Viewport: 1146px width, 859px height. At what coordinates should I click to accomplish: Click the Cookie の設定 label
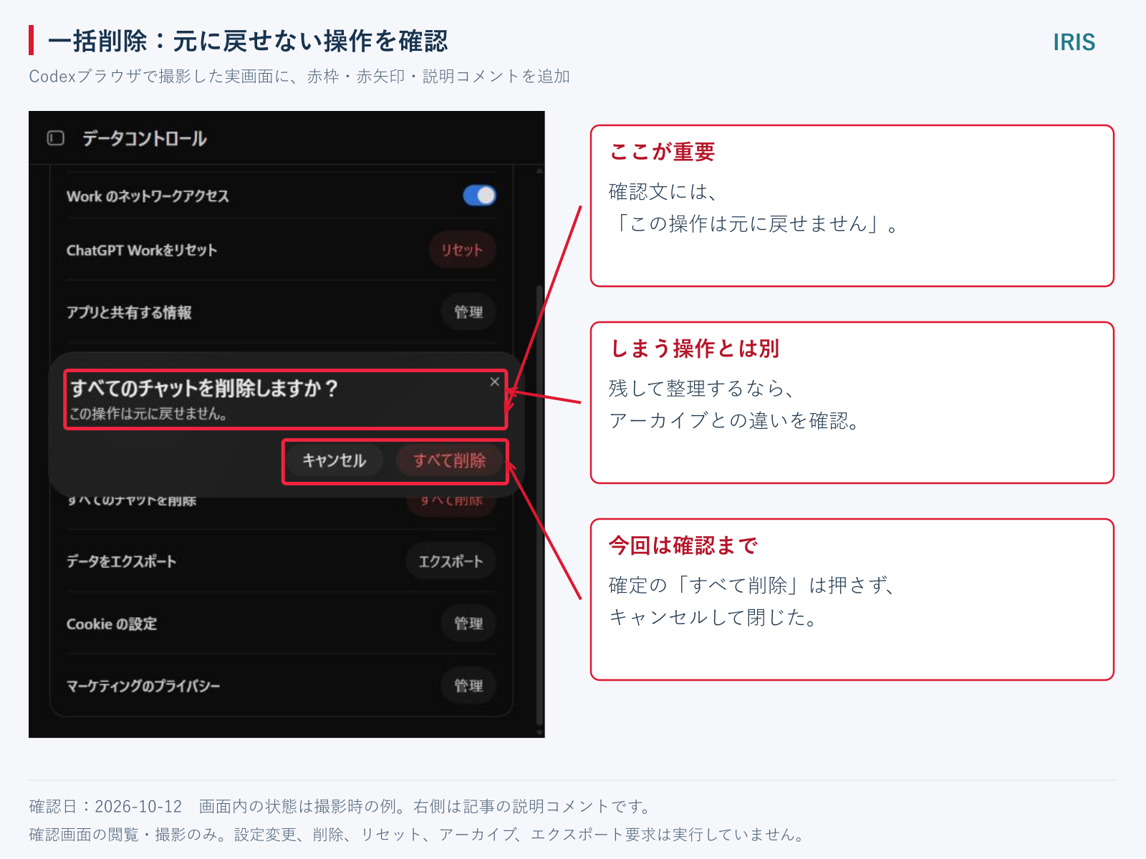click(112, 624)
